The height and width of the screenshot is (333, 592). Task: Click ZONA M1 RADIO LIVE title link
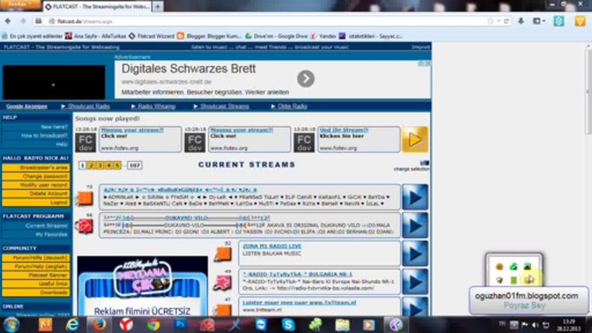coord(272,246)
